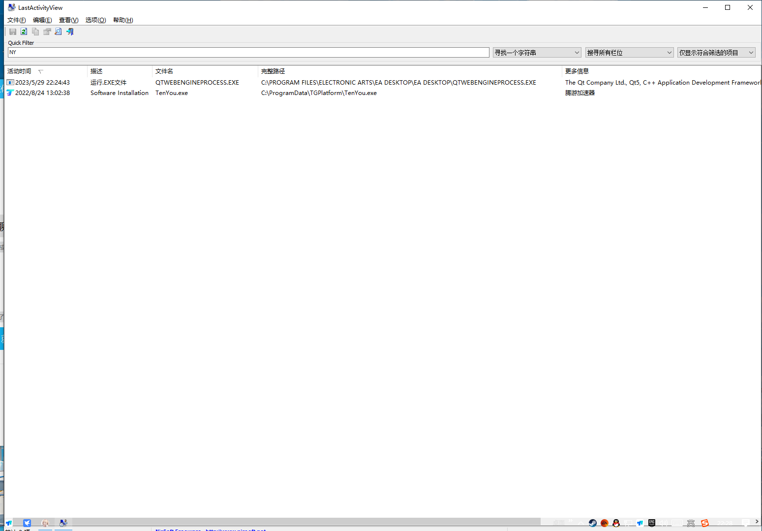Click the Quick Filter text field
Image resolution: width=762 pixels, height=531 pixels.
coord(248,52)
